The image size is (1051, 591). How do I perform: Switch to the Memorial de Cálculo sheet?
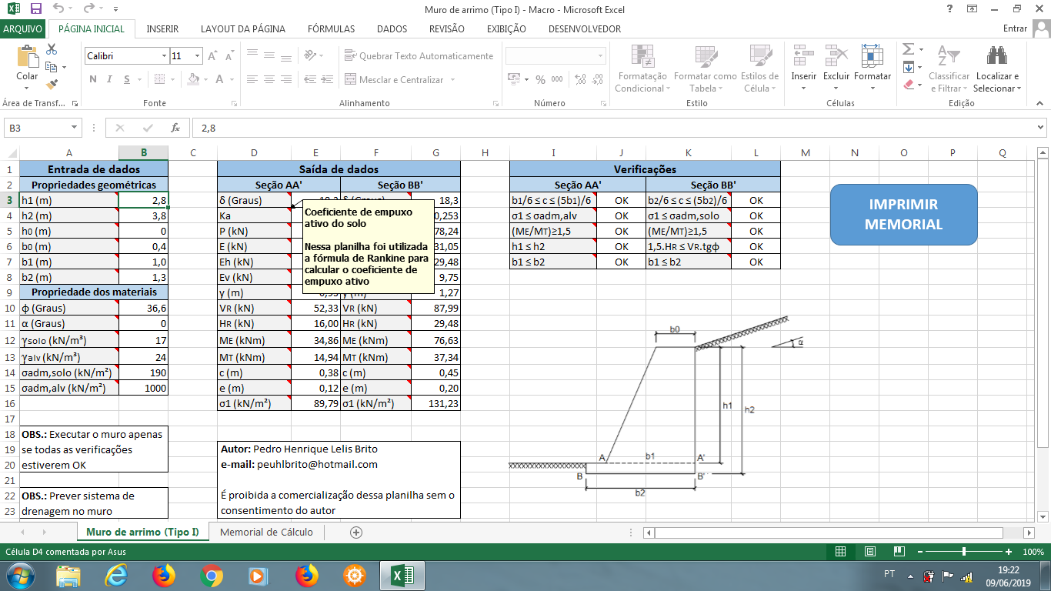(266, 532)
